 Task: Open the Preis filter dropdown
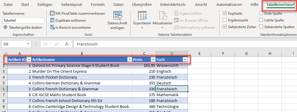[x=153, y=60]
